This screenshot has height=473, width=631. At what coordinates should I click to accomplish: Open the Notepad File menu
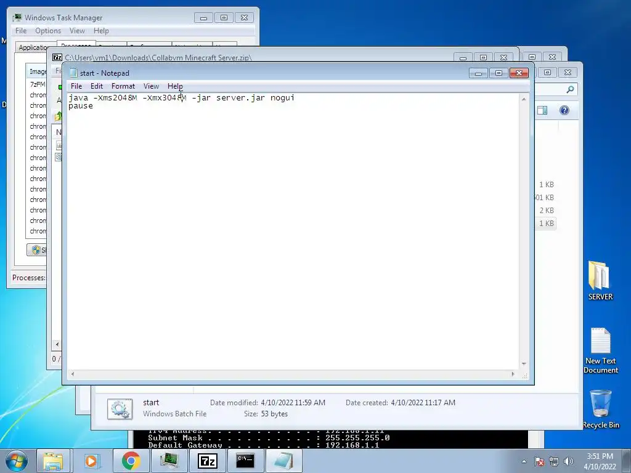point(76,86)
